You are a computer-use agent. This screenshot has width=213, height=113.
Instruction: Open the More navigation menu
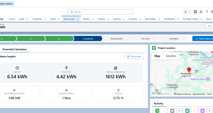pos(209,19)
